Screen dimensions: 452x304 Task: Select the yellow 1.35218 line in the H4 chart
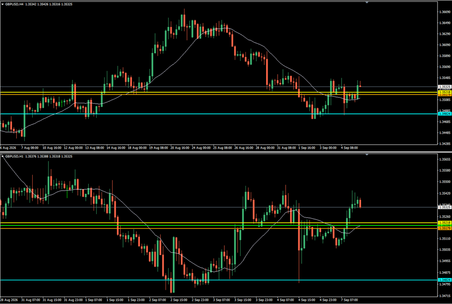[x=218, y=92]
